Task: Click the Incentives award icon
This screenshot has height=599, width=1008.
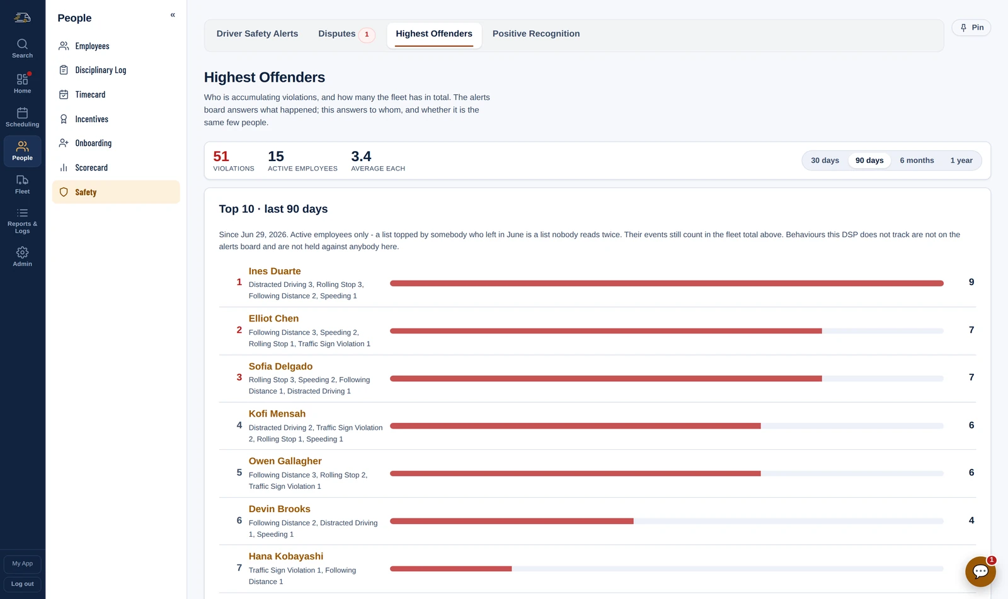Action: (64, 119)
